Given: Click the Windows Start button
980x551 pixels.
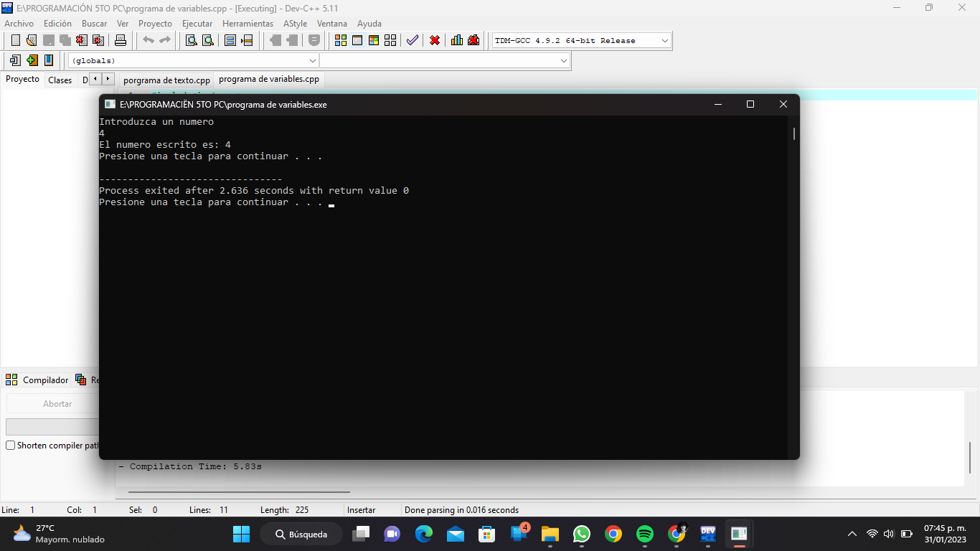Looking at the screenshot, I should tap(242, 534).
